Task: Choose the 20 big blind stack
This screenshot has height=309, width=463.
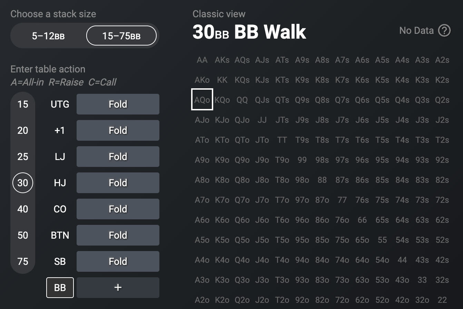Action: click(23, 130)
